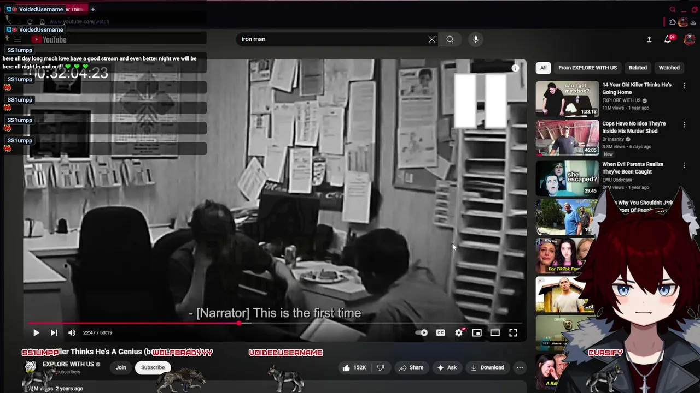
Task: Open video info card icon
Action: click(x=515, y=68)
